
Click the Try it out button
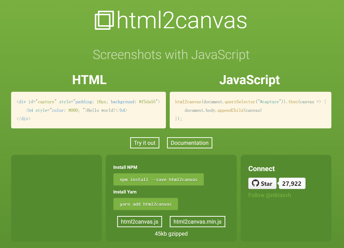point(145,143)
